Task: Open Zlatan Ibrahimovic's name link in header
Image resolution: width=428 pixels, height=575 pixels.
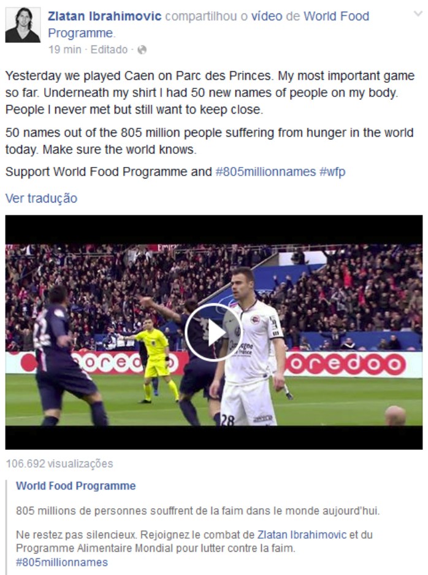Action: [x=104, y=16]
